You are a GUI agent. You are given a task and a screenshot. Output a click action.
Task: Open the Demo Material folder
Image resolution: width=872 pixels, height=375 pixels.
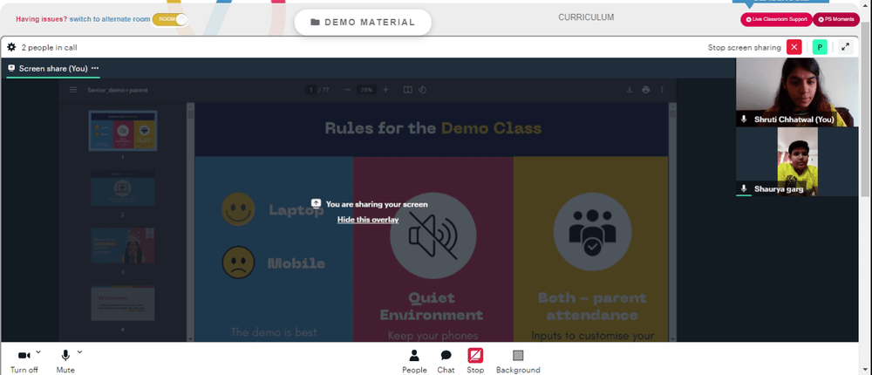pyautogui.click(x=363, y=23)
